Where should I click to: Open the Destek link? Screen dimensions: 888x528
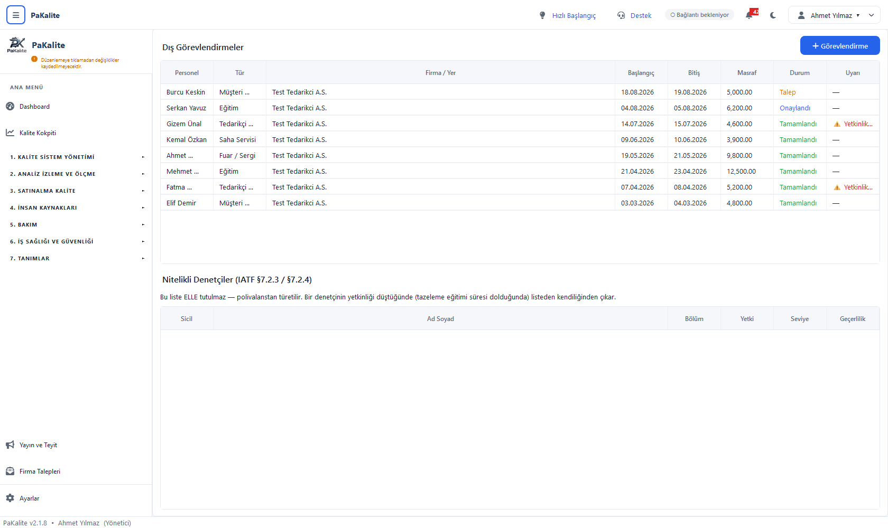coord(641,15)
